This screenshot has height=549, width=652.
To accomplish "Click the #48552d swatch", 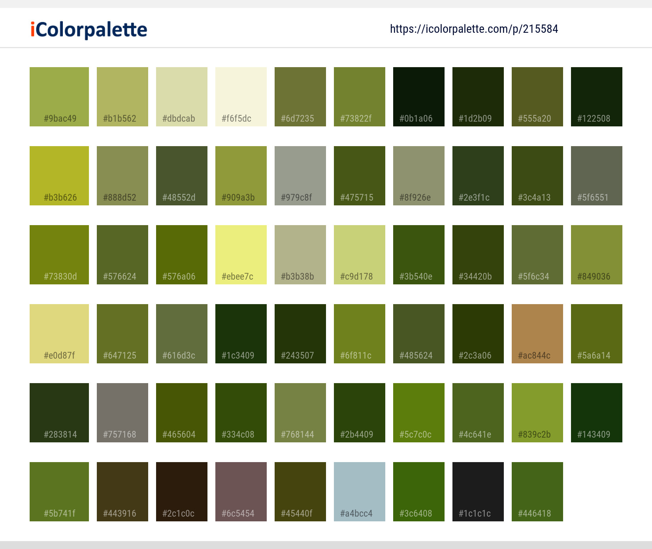I will pos(182,176).
